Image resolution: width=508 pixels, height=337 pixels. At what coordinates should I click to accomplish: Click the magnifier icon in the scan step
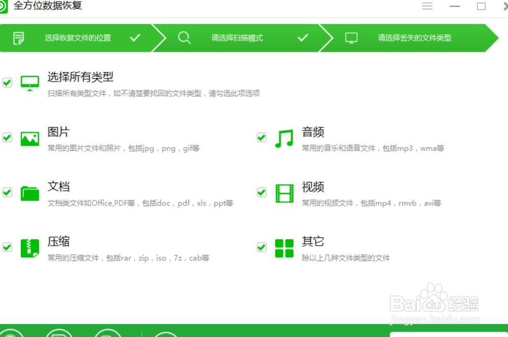coord(184,38)
